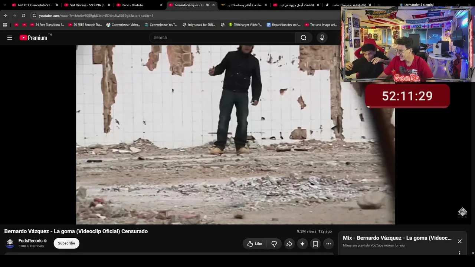The height and width of the screenshot is (267, 475).
Task: Open more actions three-dot menu under video
Action: [x=328, y=244]
